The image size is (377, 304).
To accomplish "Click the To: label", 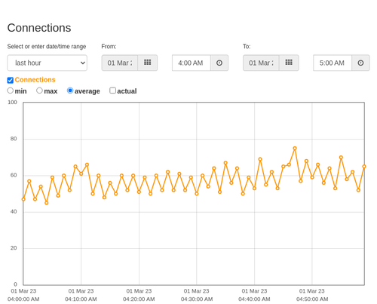I will 247,47.
